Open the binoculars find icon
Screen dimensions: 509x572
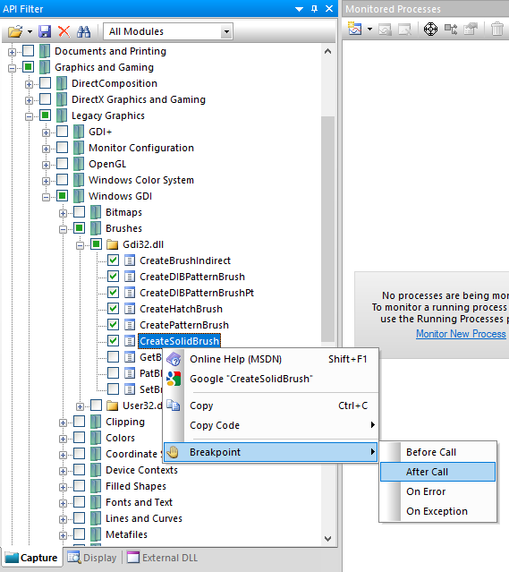[x=83, y=31]
